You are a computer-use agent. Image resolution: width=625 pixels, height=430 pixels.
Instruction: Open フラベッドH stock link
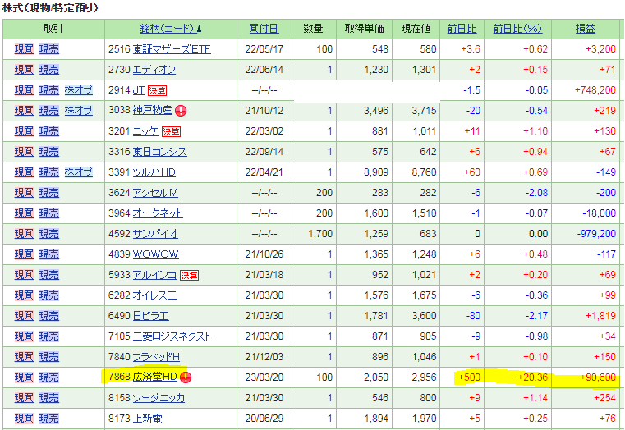156,357
